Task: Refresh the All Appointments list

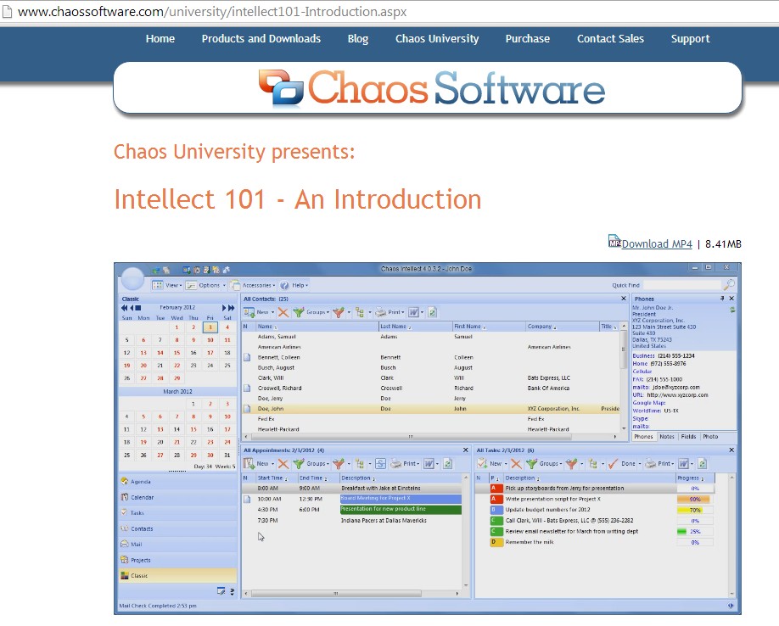Action: (x=447, y=464)
